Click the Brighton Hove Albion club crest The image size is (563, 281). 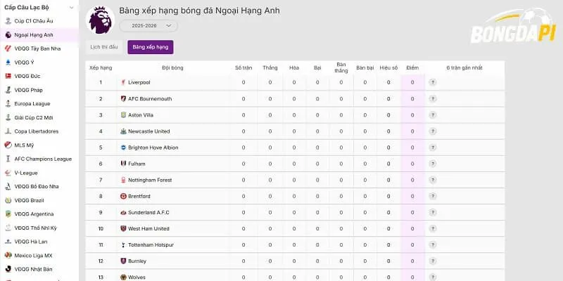click(124, 148)
